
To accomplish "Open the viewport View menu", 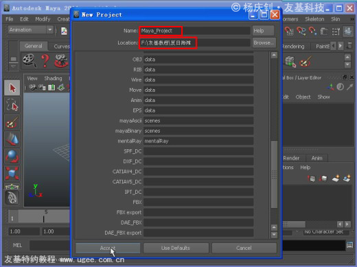I will pyautogui.click(x=32, y=78).
